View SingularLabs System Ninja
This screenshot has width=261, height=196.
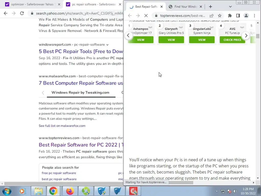point(202,40)
